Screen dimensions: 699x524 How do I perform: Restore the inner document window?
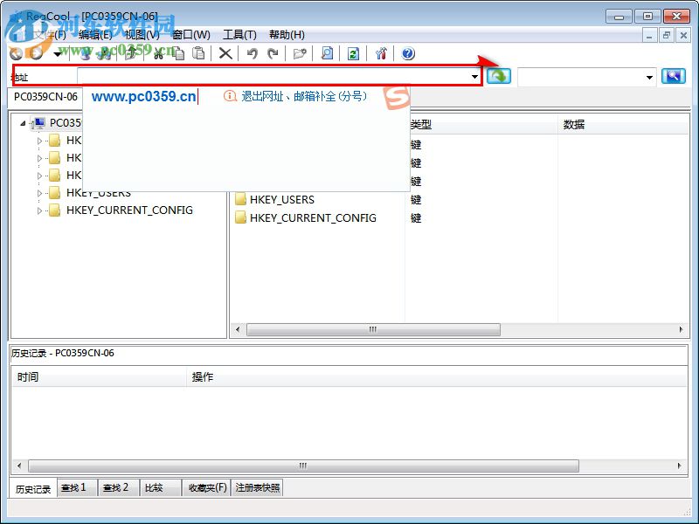pos(667,35)
